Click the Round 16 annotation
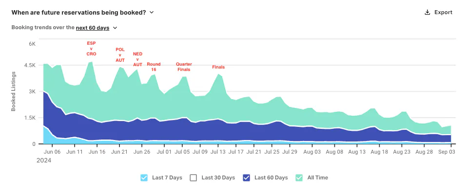Screen dimensions: 464x194 pos(154,67)
